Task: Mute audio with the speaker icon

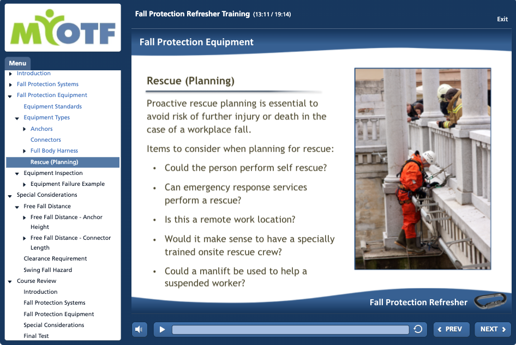Action: click(x=140, y=329)
